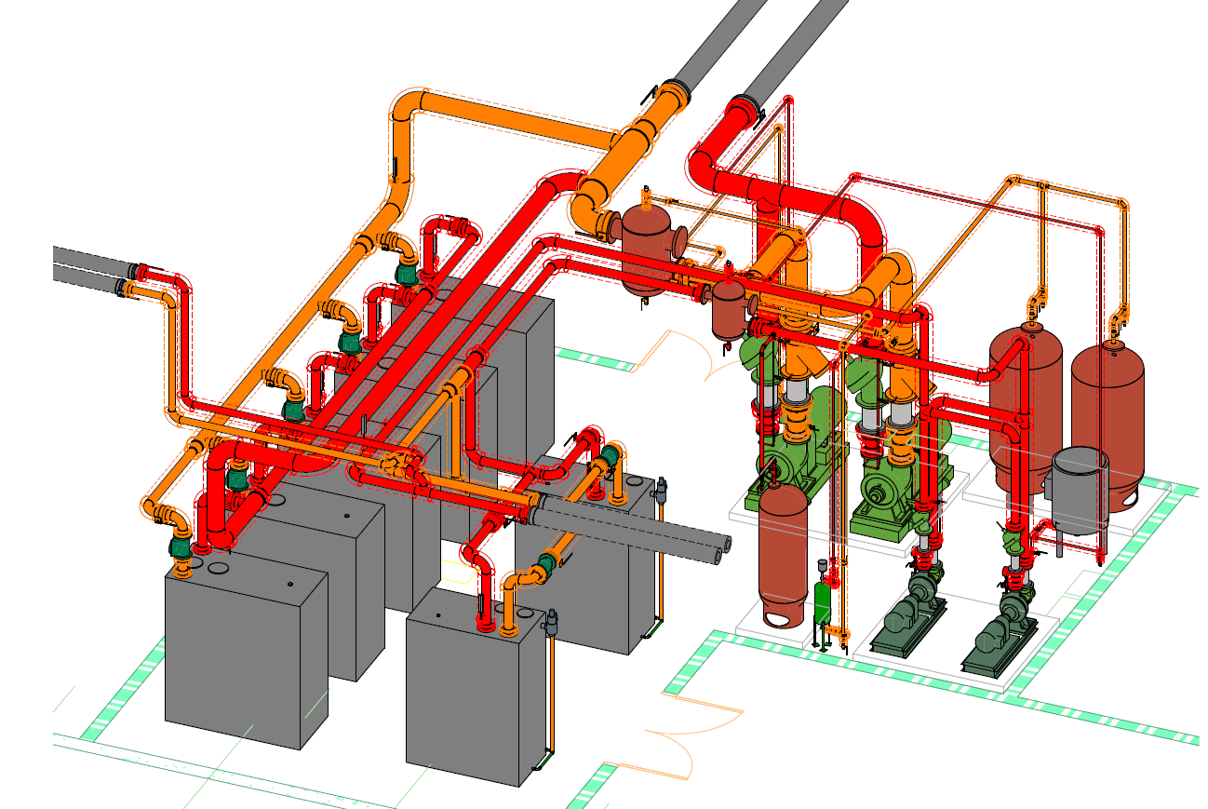Select the rightmost large red-brown expansion tank
The image size is (1208, 809).
(1108, 425)
